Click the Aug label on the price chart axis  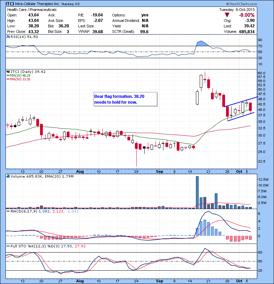pos(80,171)
